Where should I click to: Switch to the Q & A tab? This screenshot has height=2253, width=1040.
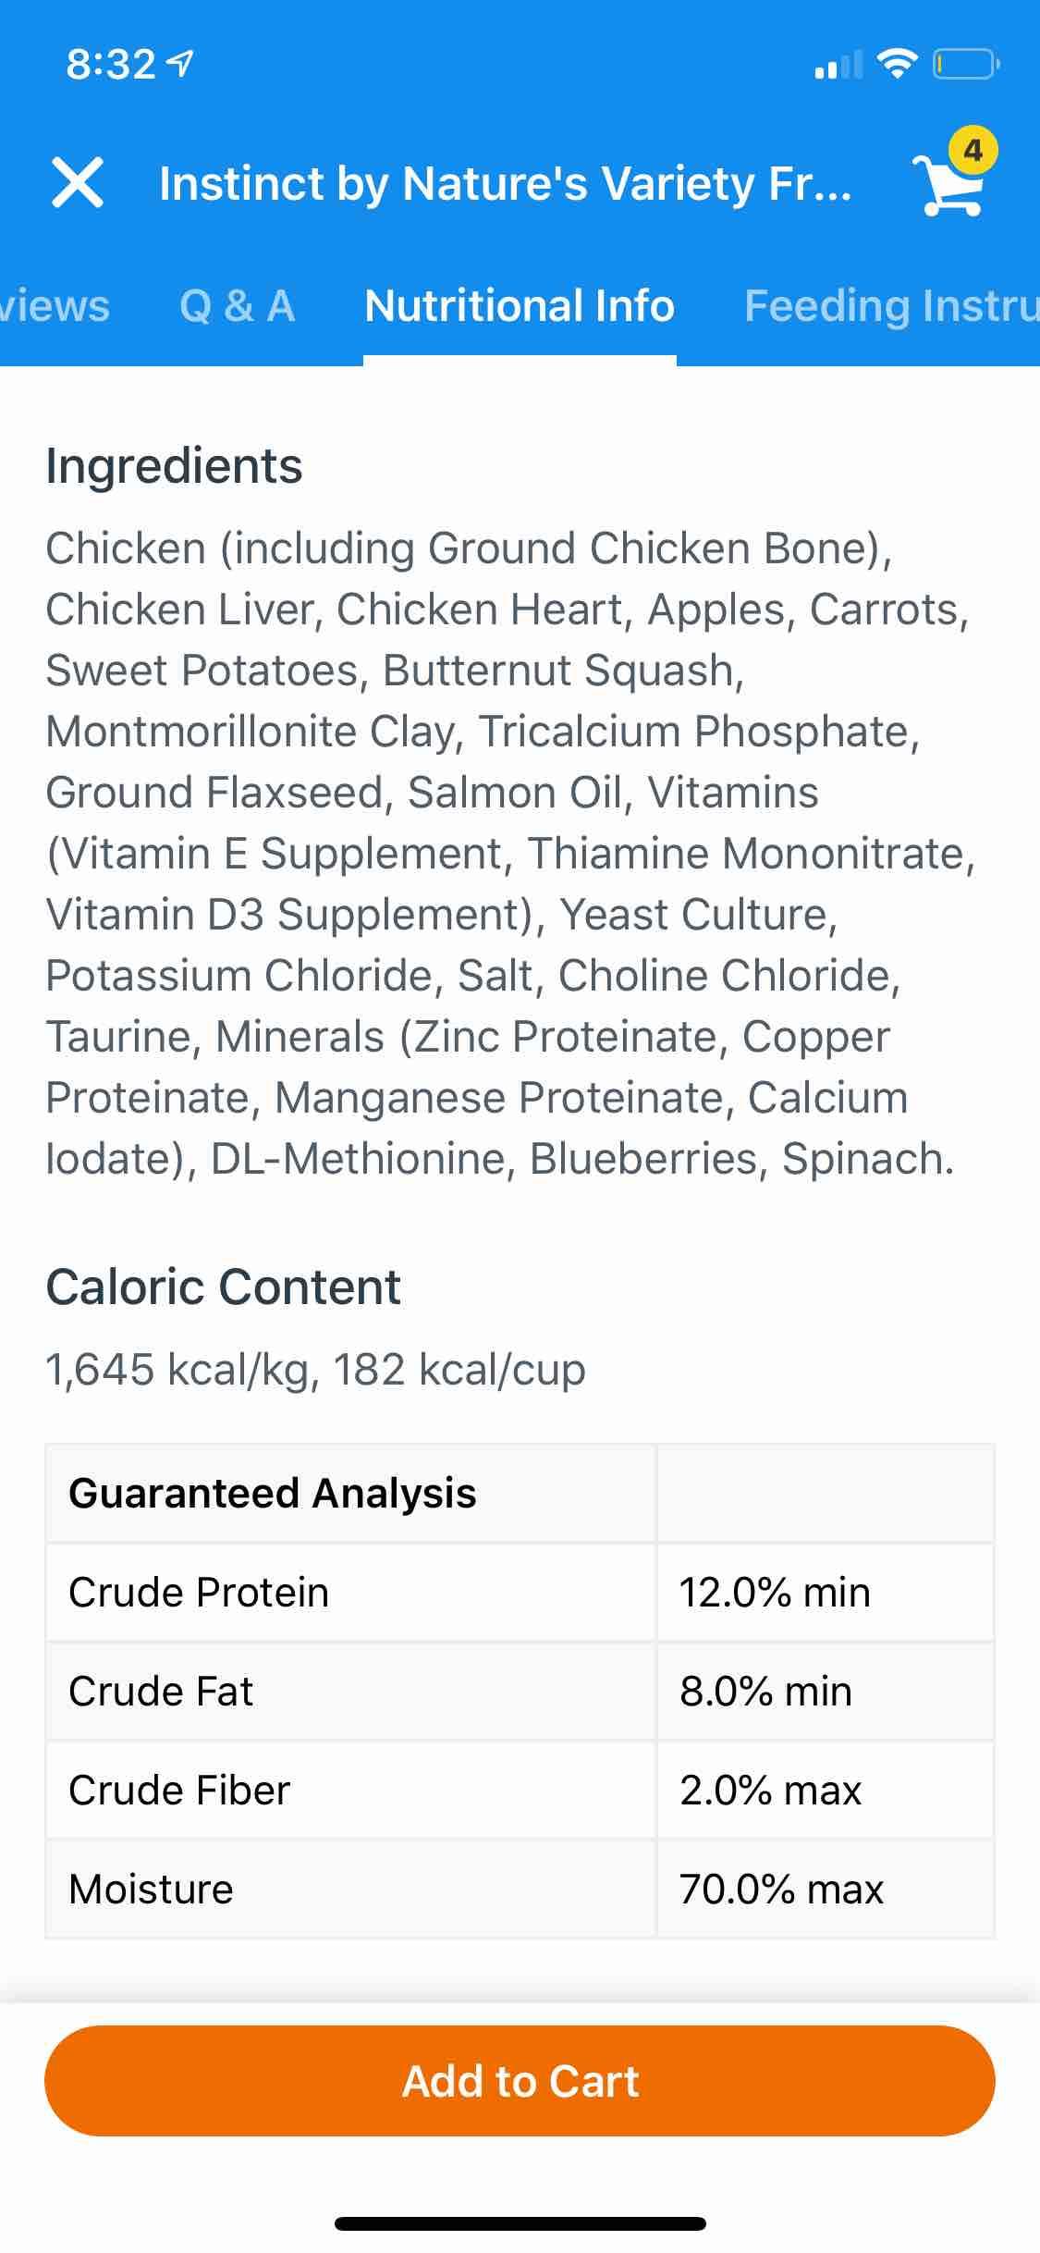point(238,306)
